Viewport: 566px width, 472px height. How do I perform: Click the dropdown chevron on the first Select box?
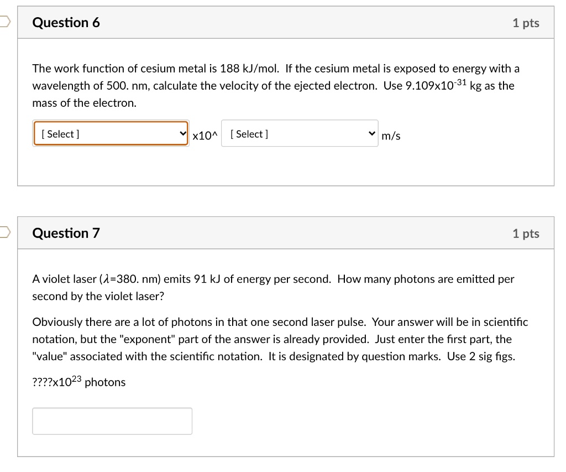pyautogui.click(x=182, y=133)
